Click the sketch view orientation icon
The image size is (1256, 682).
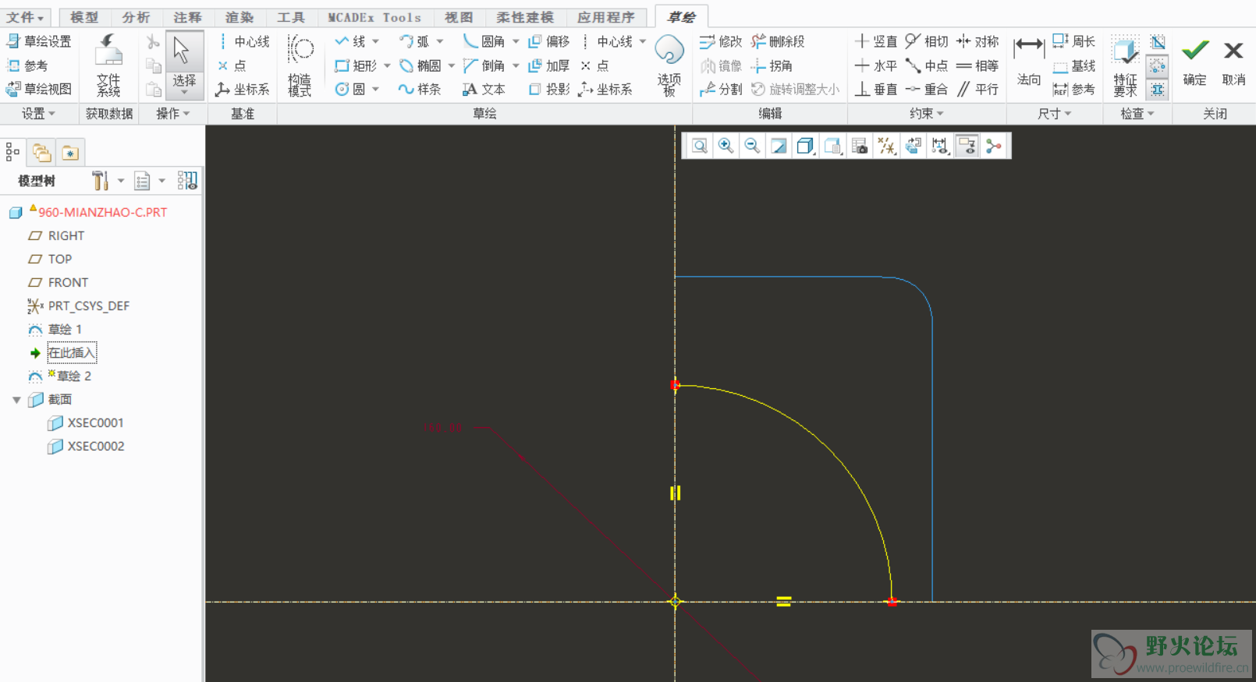pos(913,146)
